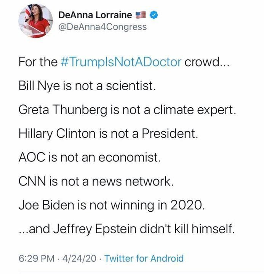This screenshot has height=274, width=264.
Task: Click the CNN news network line
Action: coord(96,182)
